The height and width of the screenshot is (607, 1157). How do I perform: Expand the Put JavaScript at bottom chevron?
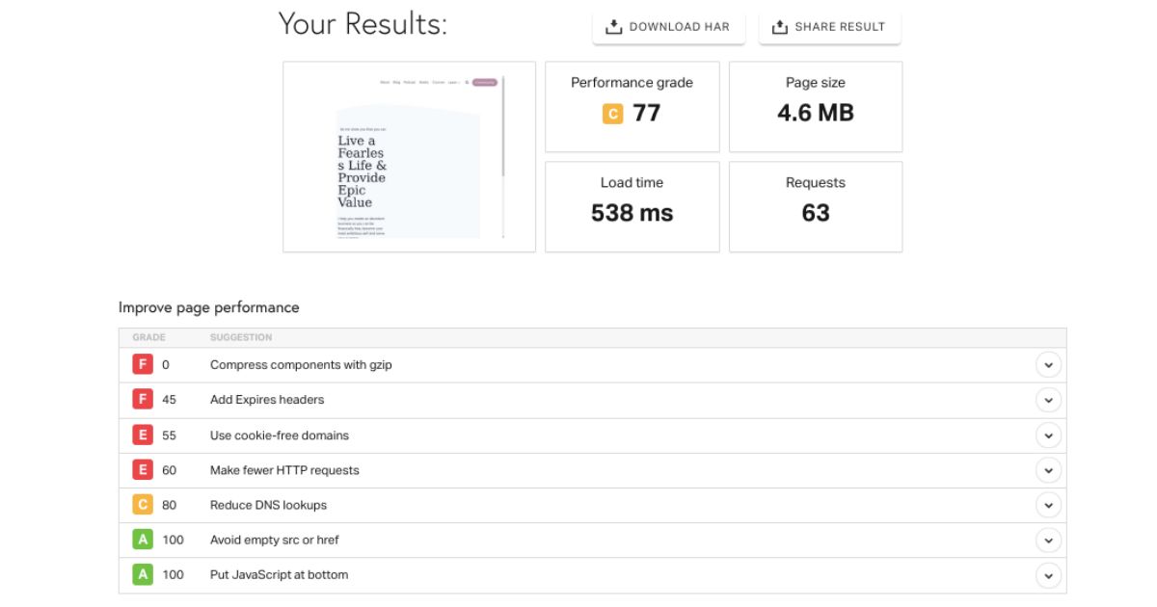tap(1048, 575)
